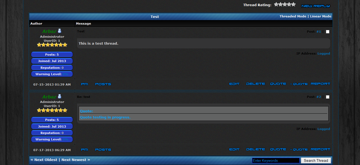The width and height of the screenshot is (360, 165).
Task: Edit post #1
Action: pyautogui.click(x=234, y=84)
